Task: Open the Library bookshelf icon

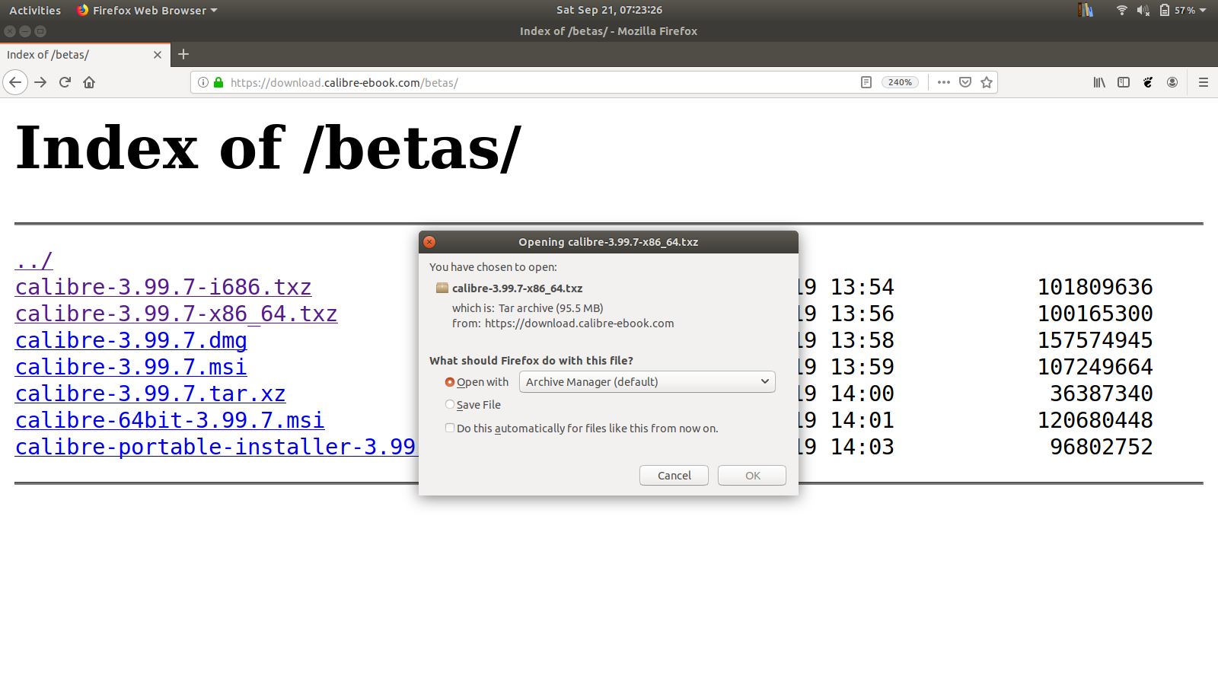Action: tap(1099, 82)
